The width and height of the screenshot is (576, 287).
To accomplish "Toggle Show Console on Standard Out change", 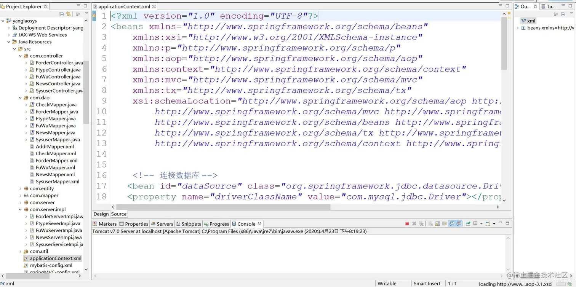I will (x=452, y=224).
